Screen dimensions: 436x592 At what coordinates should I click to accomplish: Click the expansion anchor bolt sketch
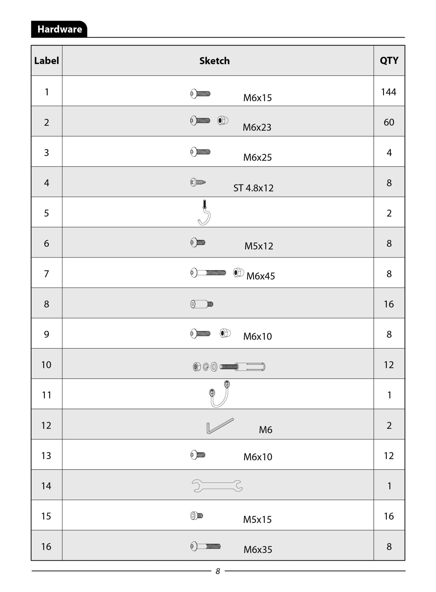click(229, 367)
